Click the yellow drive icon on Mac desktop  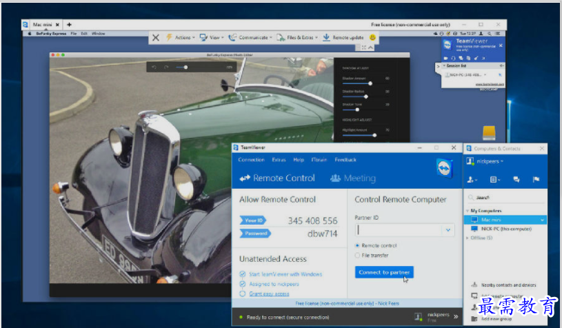pyautogui.click(x=489, y=133)
